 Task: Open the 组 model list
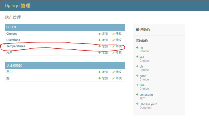(x=8, y=78)
